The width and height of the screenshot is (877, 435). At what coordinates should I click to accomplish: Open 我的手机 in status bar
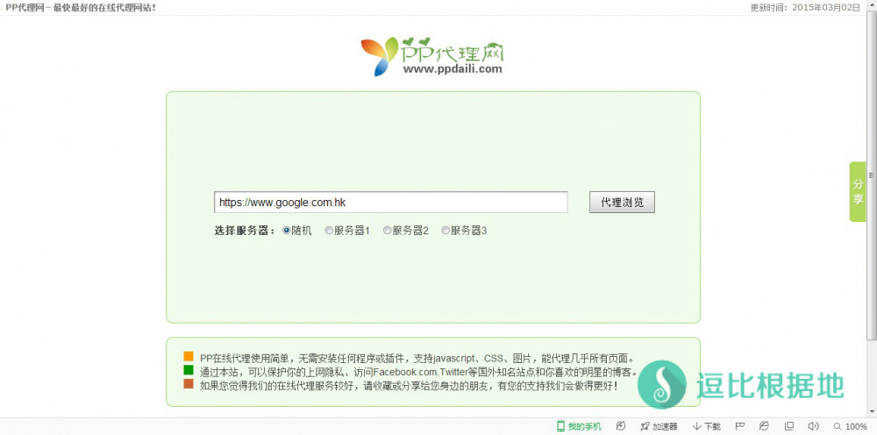click(579, 426)
